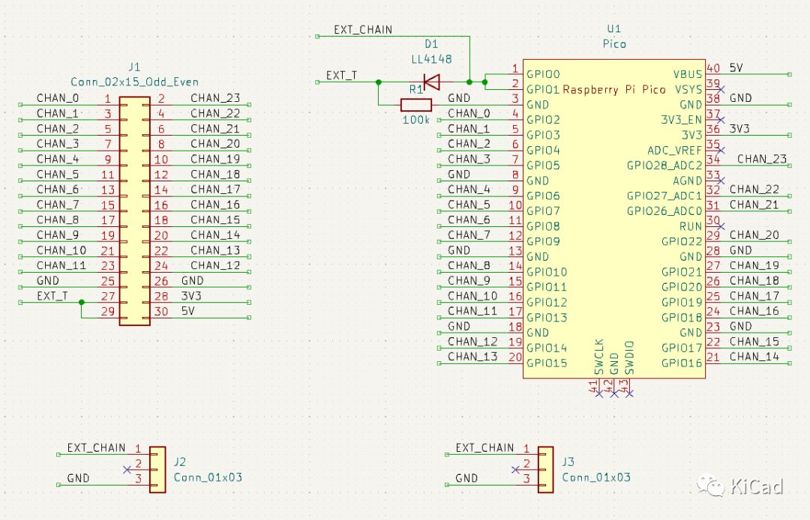Select no-connect flag on J3 pin 2

(515, 470)
